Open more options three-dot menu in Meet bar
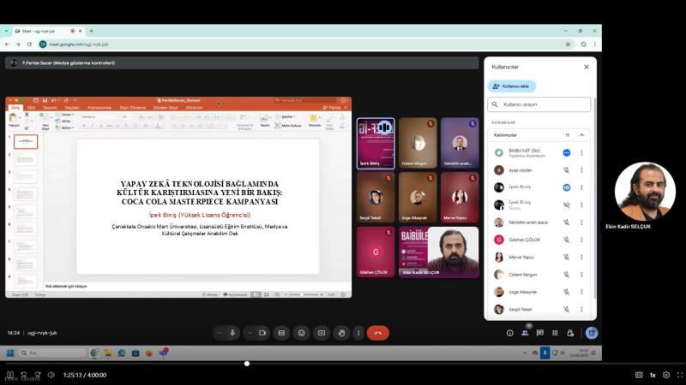The height and width of the screenshot is (385, 686). (x=358, y=333)
